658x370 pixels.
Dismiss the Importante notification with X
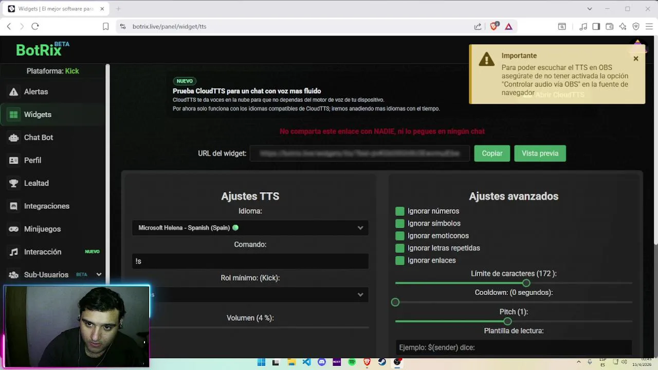tap(636, 59)
